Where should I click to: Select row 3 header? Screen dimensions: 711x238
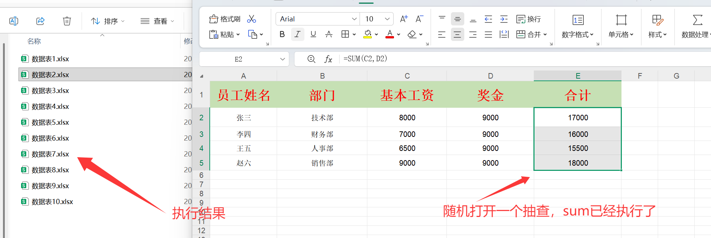click(202, 134)
